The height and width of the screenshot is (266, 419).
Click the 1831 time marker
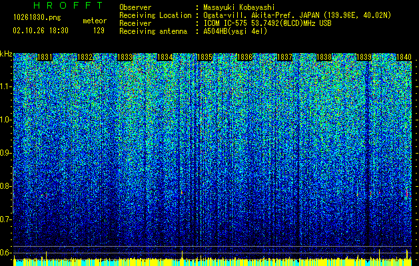click(45, 57)
